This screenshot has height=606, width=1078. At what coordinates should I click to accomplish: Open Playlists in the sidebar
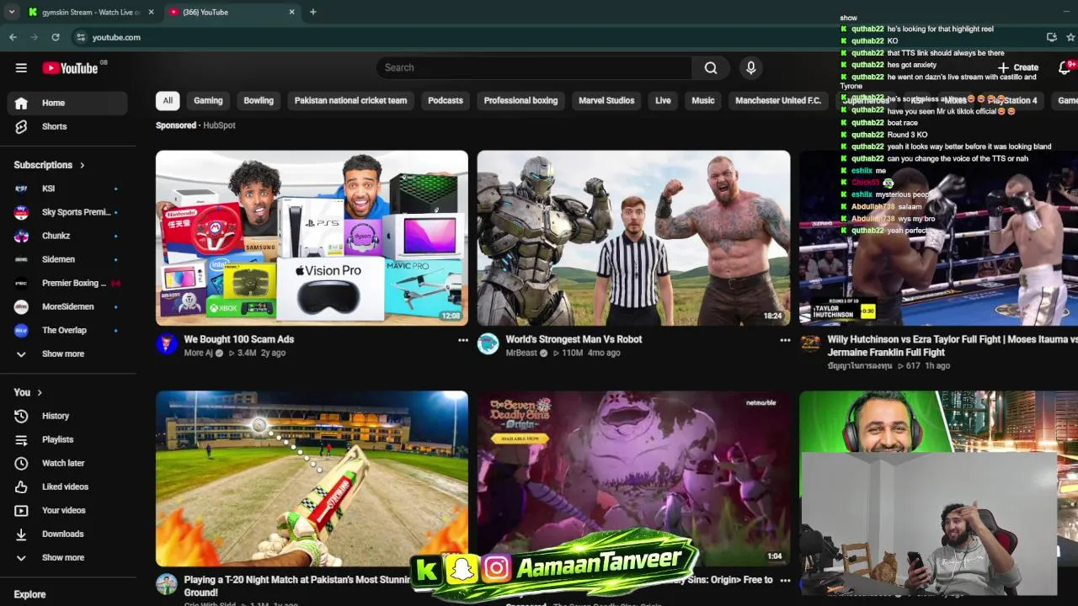click(x=67, y=439)
